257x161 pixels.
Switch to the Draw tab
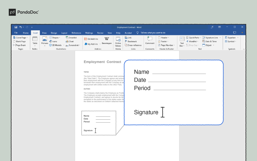coord(44,33)
